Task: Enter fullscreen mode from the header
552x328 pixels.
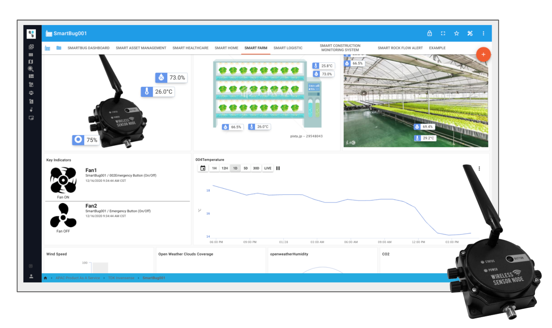Action: pyautogui.click(x=443, y=34)
